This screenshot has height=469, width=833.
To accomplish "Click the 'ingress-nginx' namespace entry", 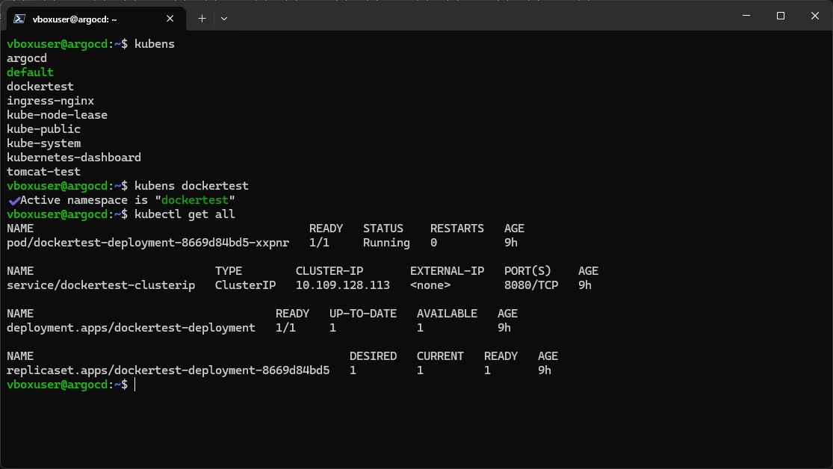I will (x=50, y=101).
